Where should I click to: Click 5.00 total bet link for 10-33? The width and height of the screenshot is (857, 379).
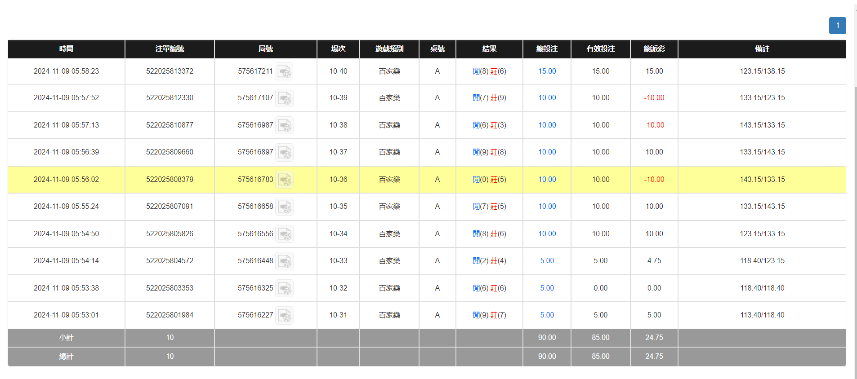pyautogui.click(x=547, y=261)
